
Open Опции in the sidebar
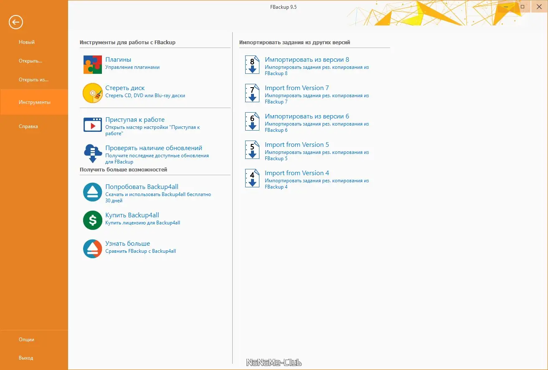click(x=26, y=340)
